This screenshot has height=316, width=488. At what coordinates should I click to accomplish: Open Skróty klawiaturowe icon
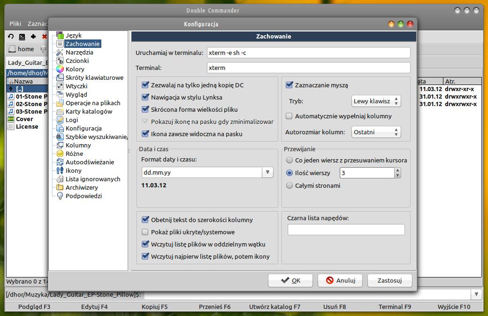pyautogui.click(x=60, y=77)
